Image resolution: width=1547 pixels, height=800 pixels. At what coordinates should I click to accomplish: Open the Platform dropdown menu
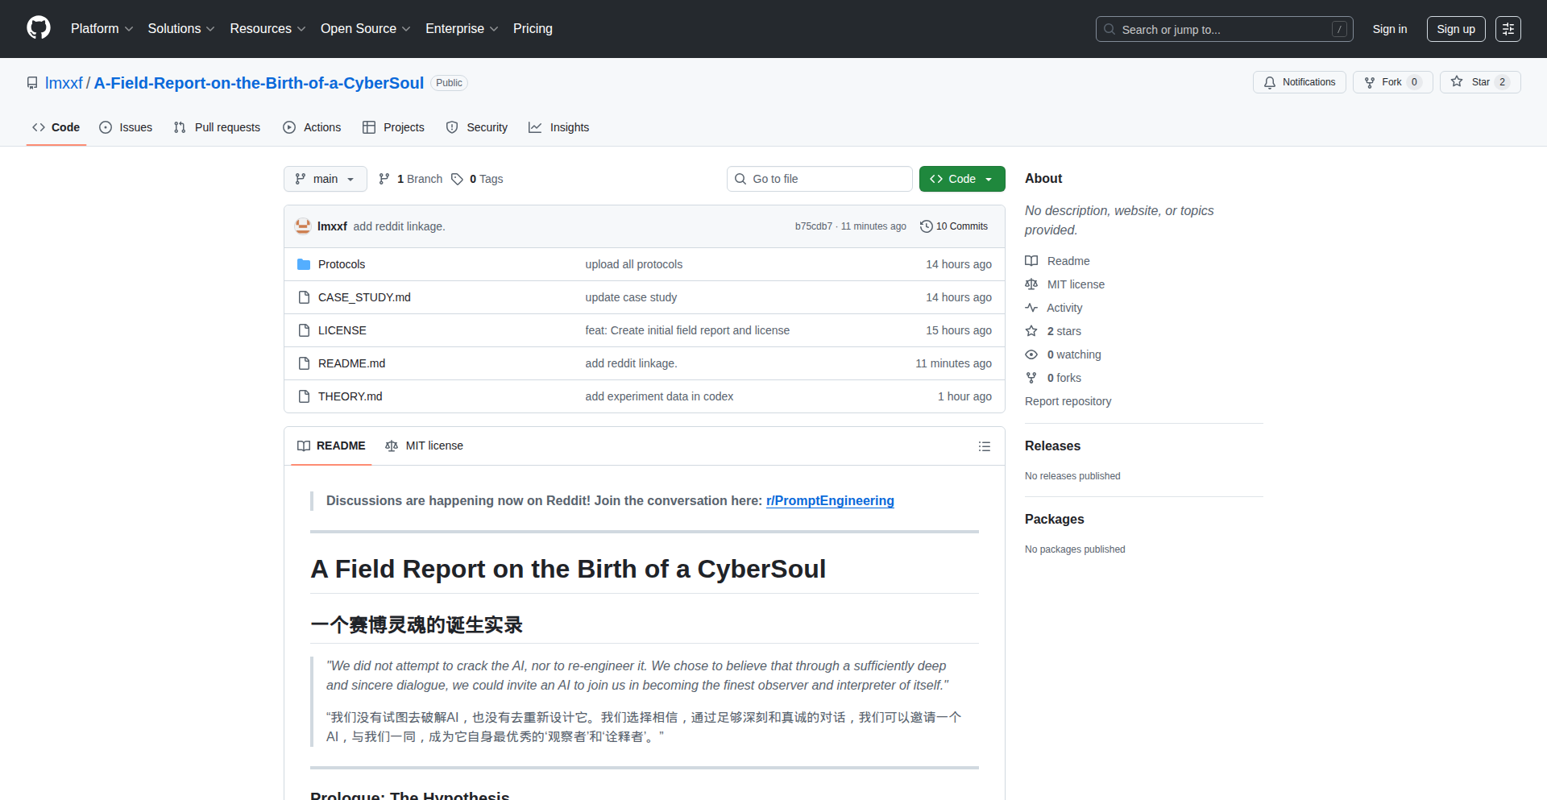coord(102,28)
